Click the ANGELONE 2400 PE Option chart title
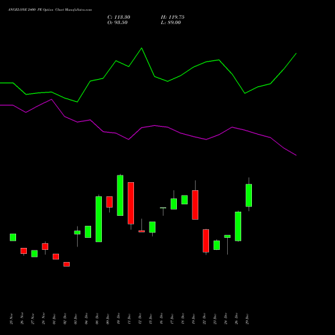335x335 pixels. click(x=50, y=10)
